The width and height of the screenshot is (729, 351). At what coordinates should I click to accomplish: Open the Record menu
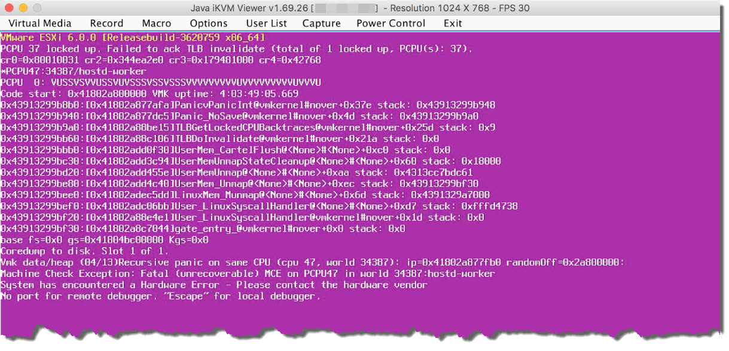point(106,23)
